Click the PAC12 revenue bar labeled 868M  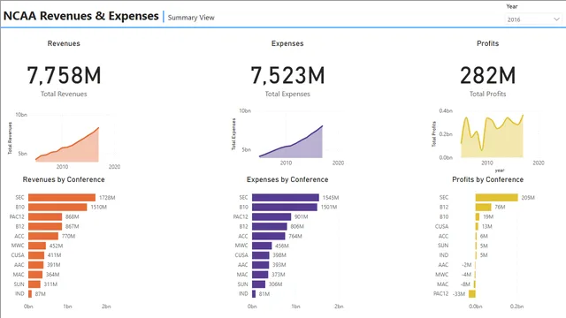point(45,216)
